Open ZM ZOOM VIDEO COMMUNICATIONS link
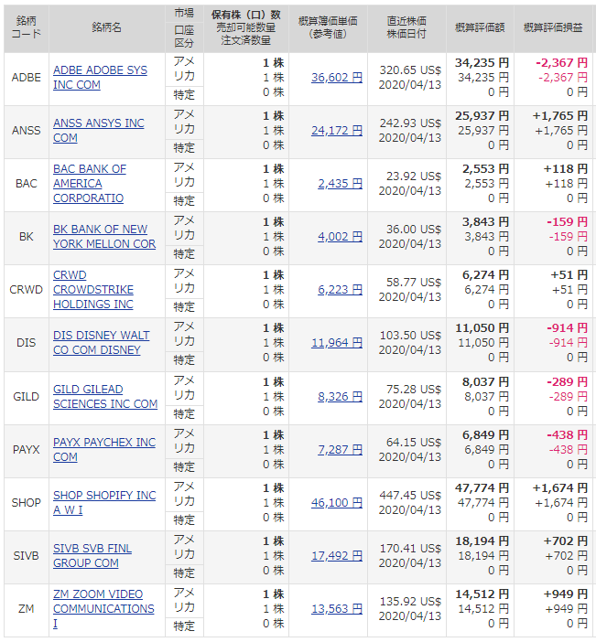This screenshot has height=642, width=596. point(103,609)
